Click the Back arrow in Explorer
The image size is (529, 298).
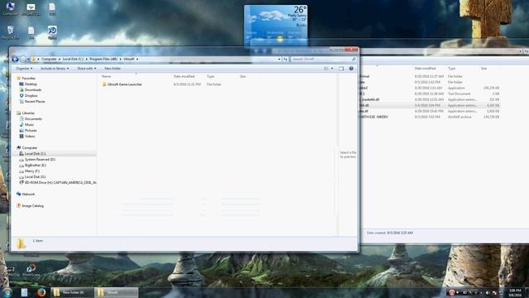coord(15,59)
